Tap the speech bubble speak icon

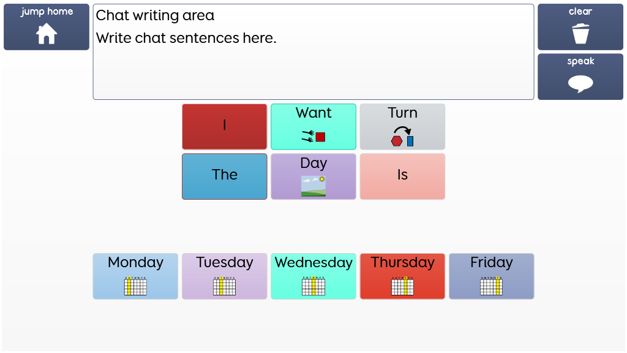tap(580, 83)
